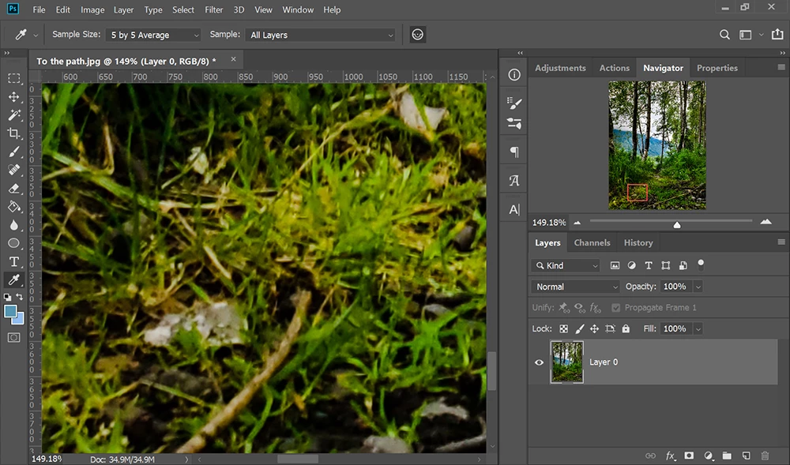The height and width of the screenshot is (465, 790).
Task: Select the Brush tool
Action: point(14,152)
